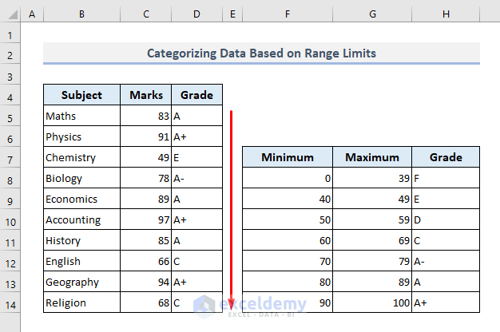Click the 'Marks' header cell

[x=145, y=95]
